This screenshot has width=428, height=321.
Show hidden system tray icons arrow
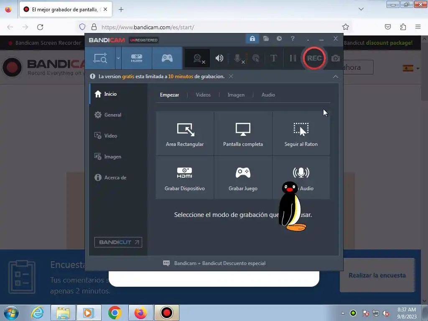[343, 313]
